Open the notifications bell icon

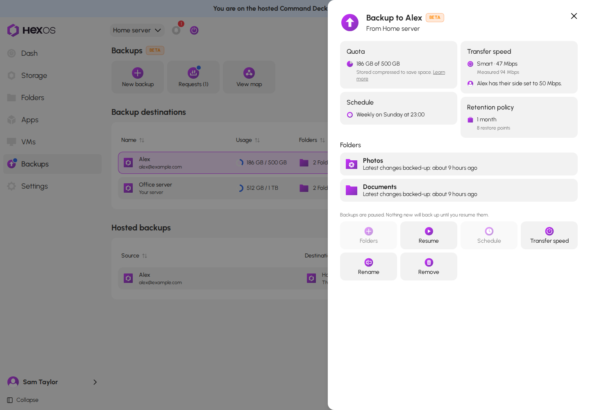[x=176, y=30]
